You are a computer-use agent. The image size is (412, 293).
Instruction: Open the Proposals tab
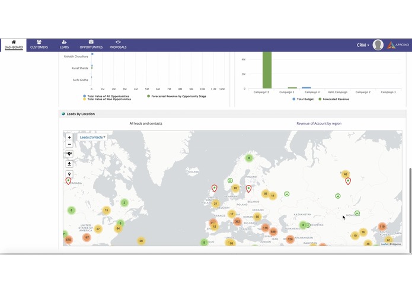[118, 45]
